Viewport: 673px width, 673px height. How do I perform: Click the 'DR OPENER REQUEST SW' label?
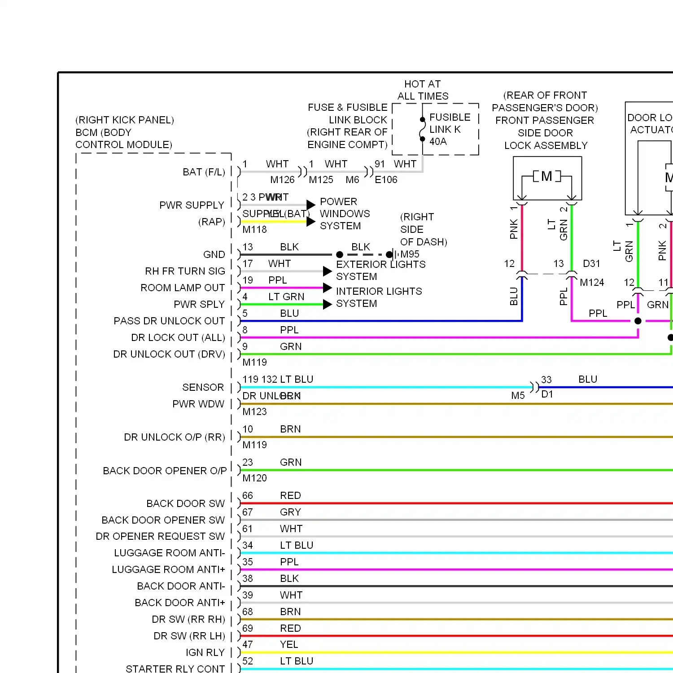tap(160, 537)
